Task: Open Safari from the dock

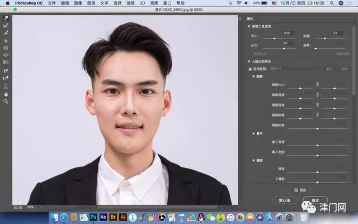Action: point(64,217)
